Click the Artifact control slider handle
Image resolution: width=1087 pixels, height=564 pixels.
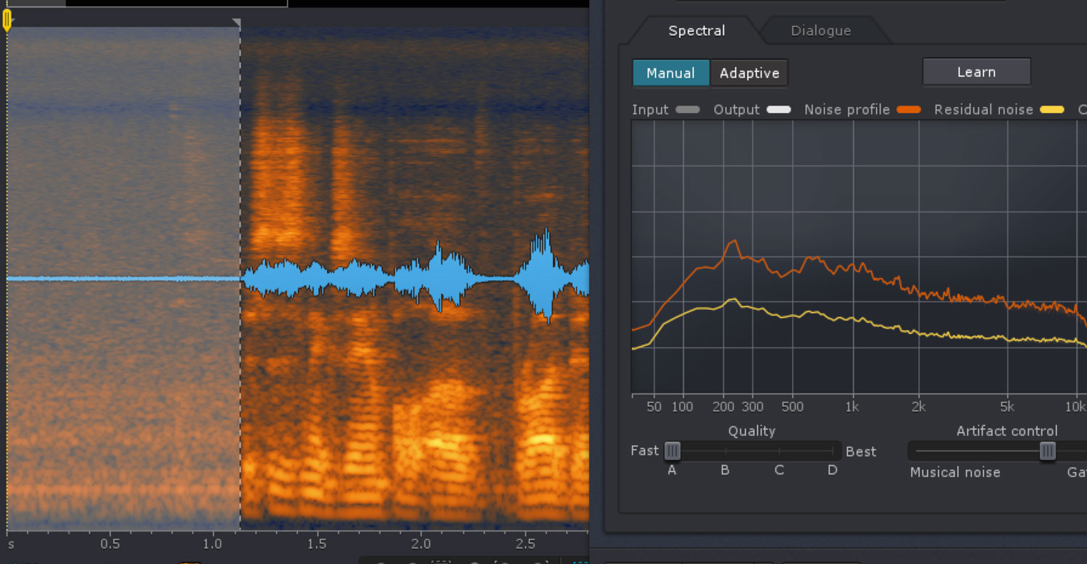[x=1046, y=450]
